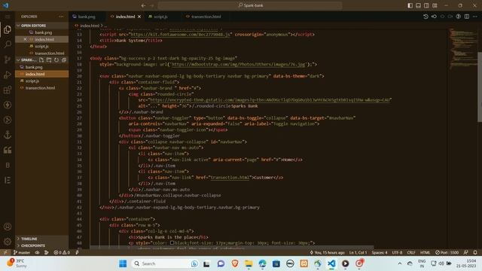
Task: Open the Source Control view
Action: tap(8, 59)
